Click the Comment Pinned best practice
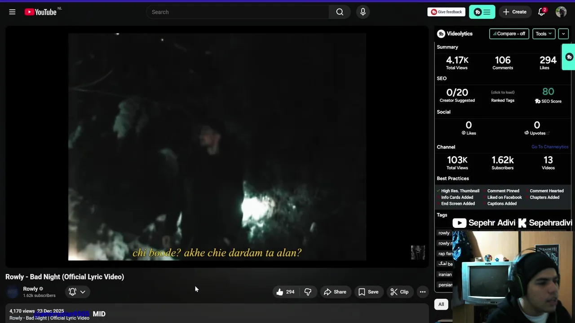Screen dimensions: 575x323 tap(502, 191)
